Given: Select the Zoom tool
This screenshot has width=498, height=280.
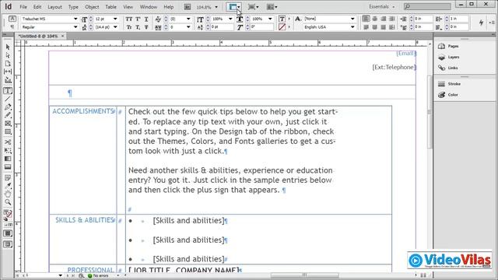Looking at the screenshot, I should (8, 202).
